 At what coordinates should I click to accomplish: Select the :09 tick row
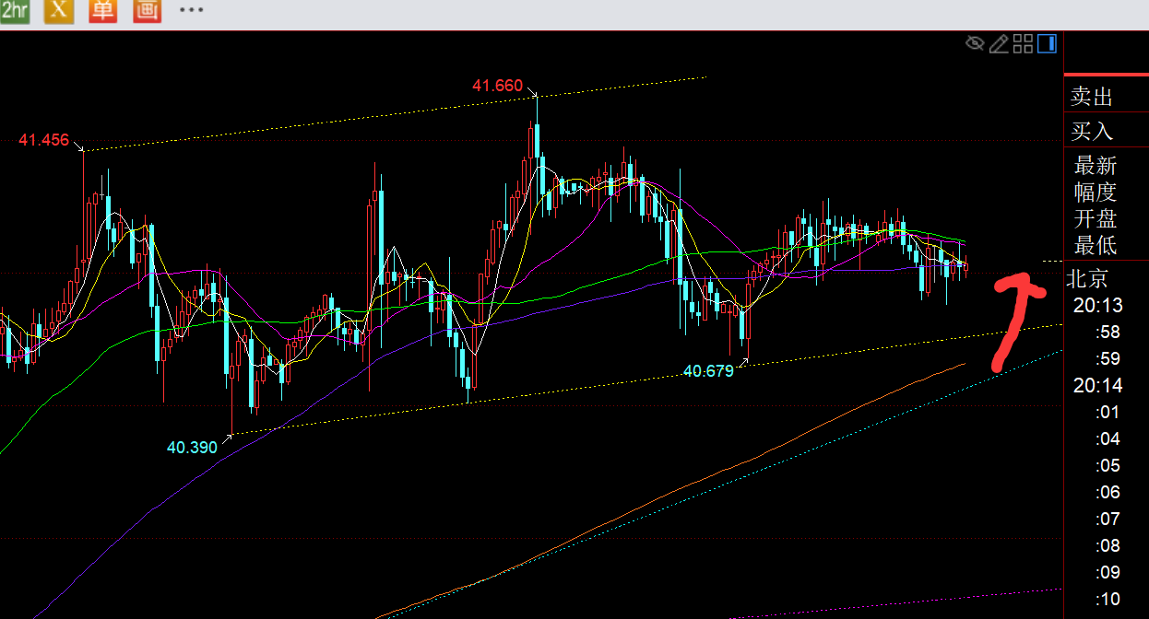pyautogui.click(x=1108, y=573)
